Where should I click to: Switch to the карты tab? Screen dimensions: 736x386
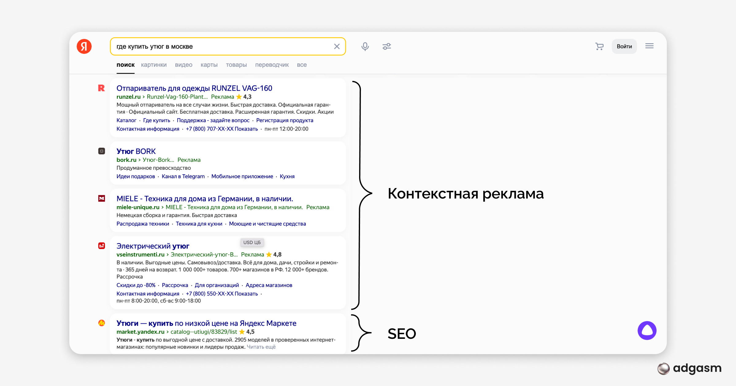click(x=209, y=65)
